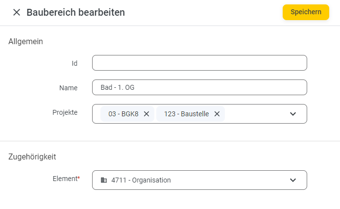Click into the Name field containing Bad - 1. OG

pos(199,87)
